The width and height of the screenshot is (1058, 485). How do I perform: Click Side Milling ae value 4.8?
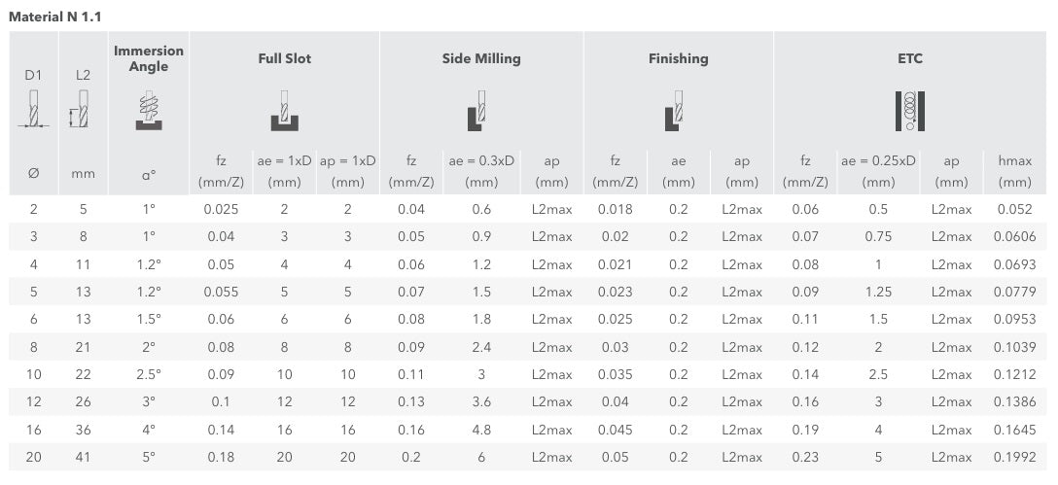pos(481,430)
